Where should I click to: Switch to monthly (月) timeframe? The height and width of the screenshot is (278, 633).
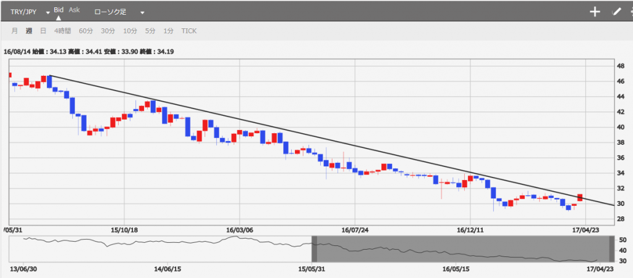pos(15,31)
